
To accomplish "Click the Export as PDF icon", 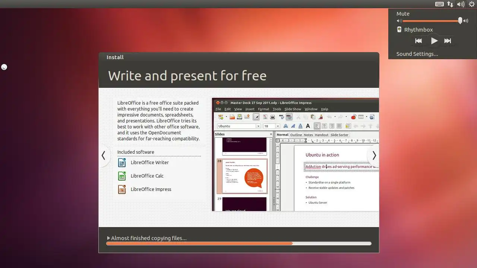I will (265, 117).
